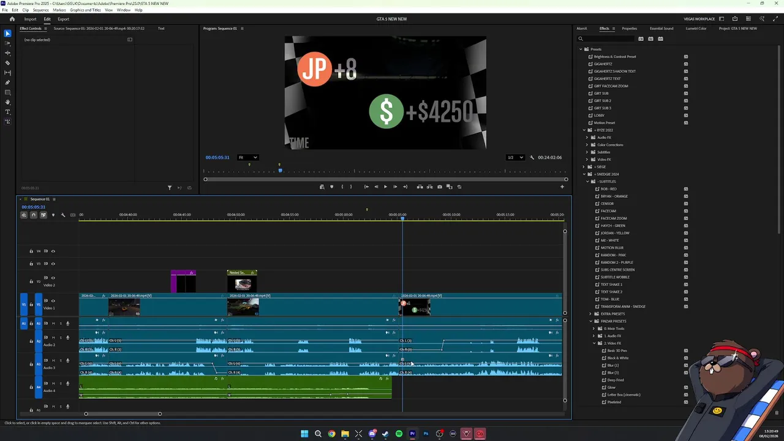Open the Graphics and Titles menu
The image size is (784, 441).
pyautogui.click(x=86, y=10)
